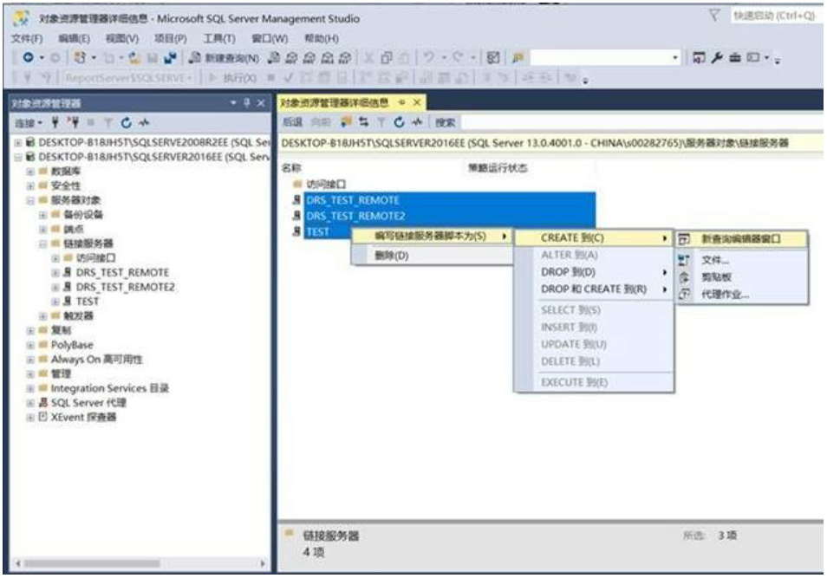Viewport: 827px width, 578px height.
Task: Click the agent job icon beside 代理作业...
Action: 684,295
